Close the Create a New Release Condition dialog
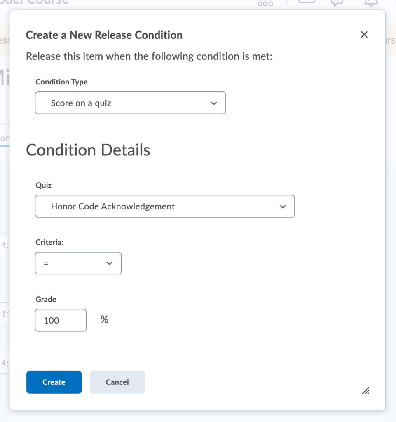This screenshot has width=396, height=422. tap(364, 35)
